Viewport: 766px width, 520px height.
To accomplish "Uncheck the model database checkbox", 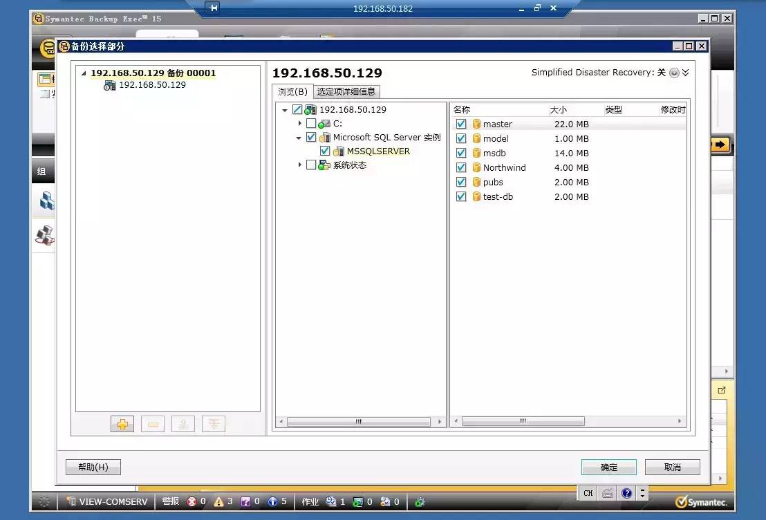I will click(x=460, y=139).
